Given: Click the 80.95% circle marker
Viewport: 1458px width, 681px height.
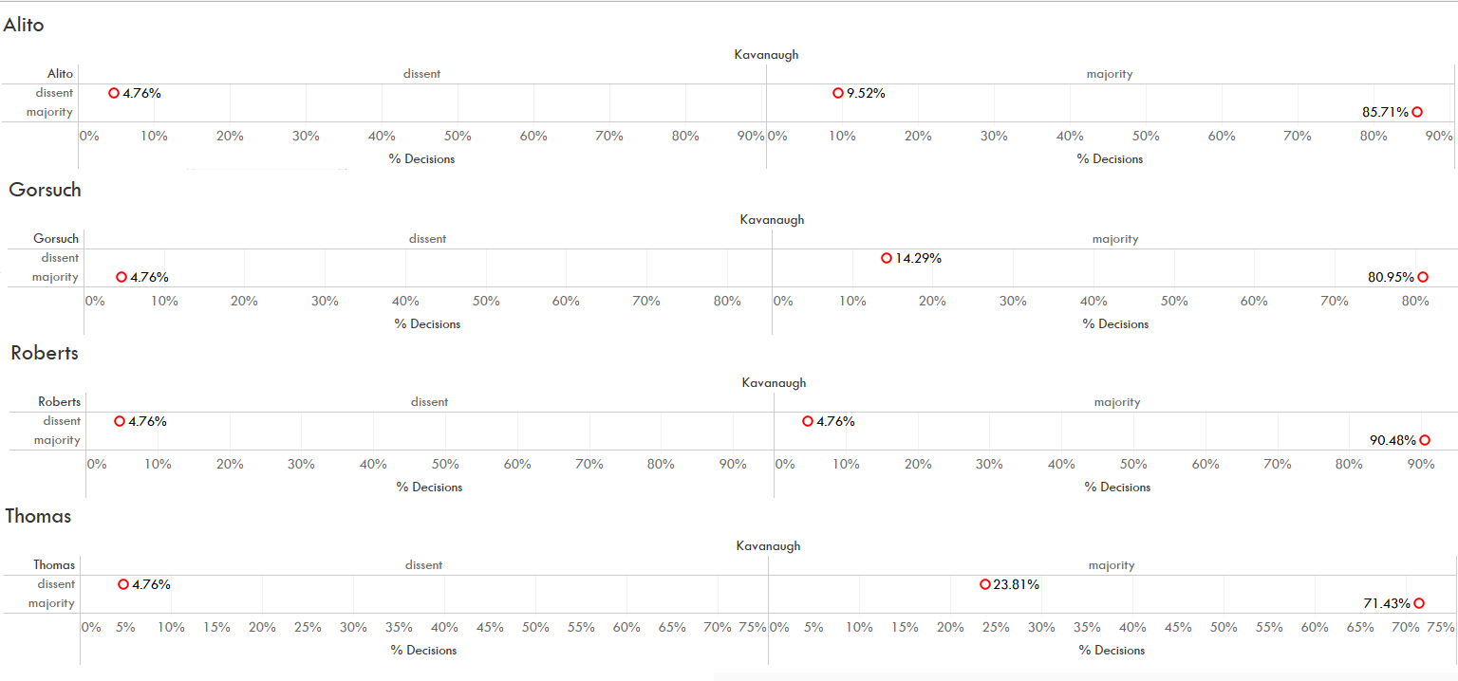Looking at the screenshot, I should 1423,277.
